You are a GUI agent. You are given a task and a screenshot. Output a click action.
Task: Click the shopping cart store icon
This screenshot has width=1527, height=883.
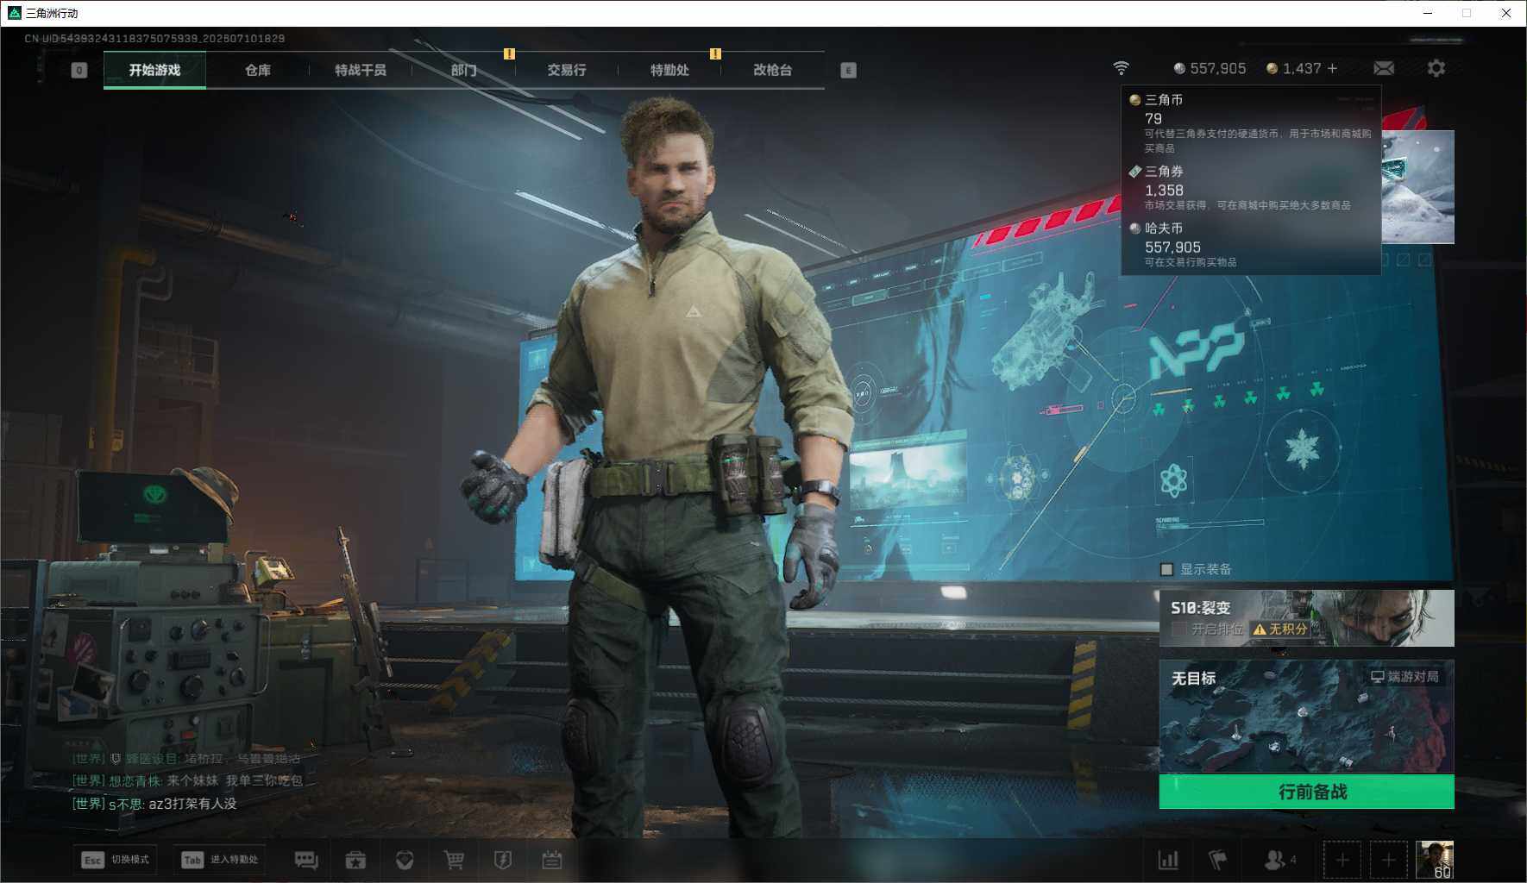point(454,860)
